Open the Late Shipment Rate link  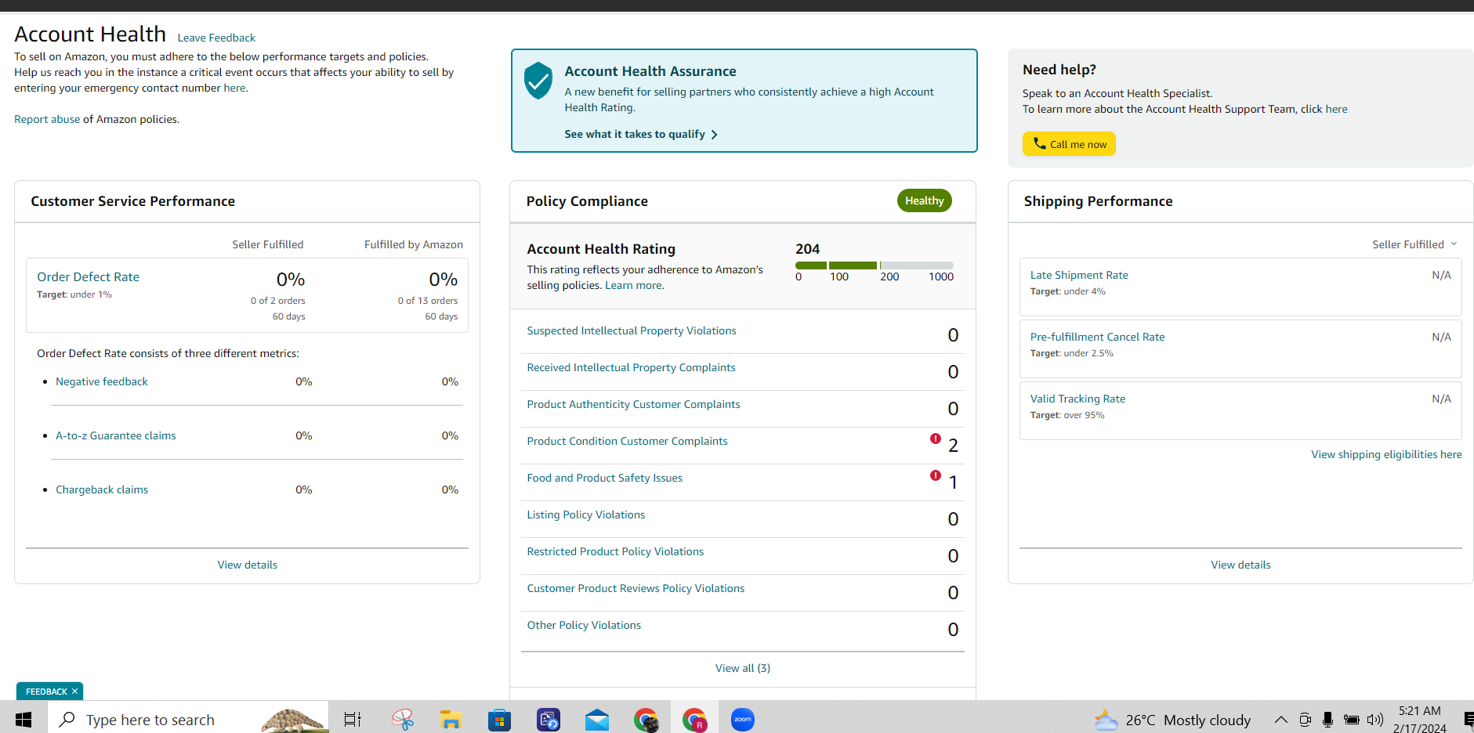point(1079,275)
